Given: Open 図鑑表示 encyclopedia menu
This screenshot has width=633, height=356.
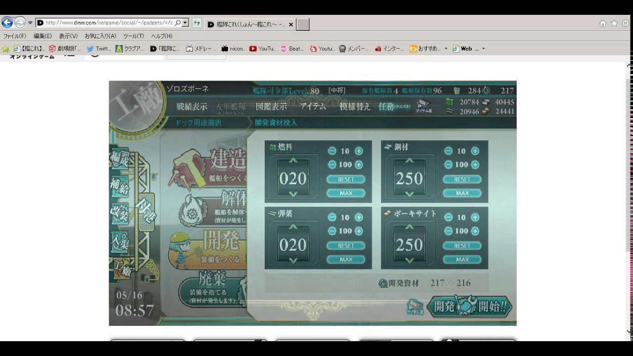Looking at the screenshot, I should [x=271, y=106].
